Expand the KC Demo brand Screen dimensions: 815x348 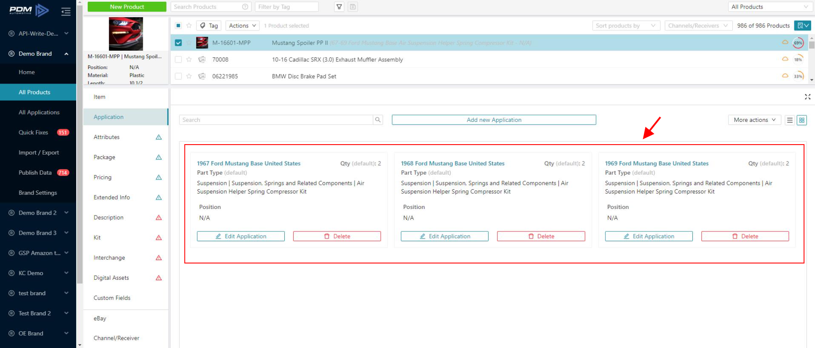[38, 273]
